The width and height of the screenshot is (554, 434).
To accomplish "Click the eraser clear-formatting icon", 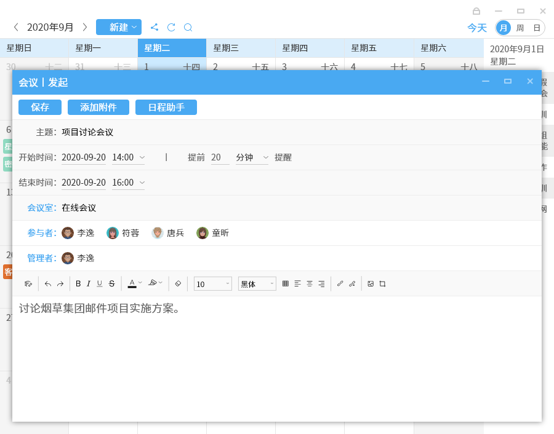I will click(x=178, y=283).
